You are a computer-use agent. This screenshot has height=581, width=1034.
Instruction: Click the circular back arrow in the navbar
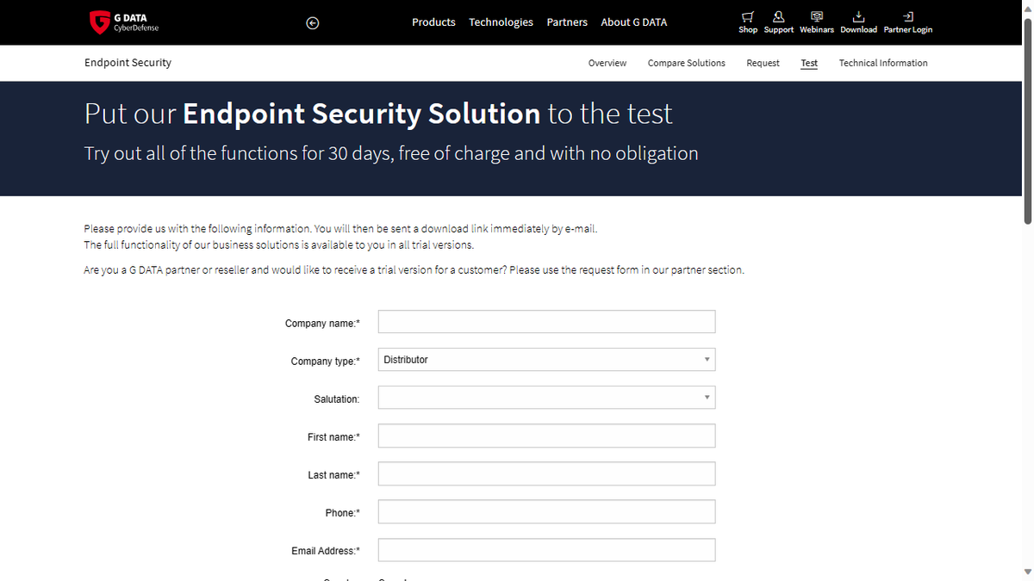pyautogui.click(x=312, y=22)
